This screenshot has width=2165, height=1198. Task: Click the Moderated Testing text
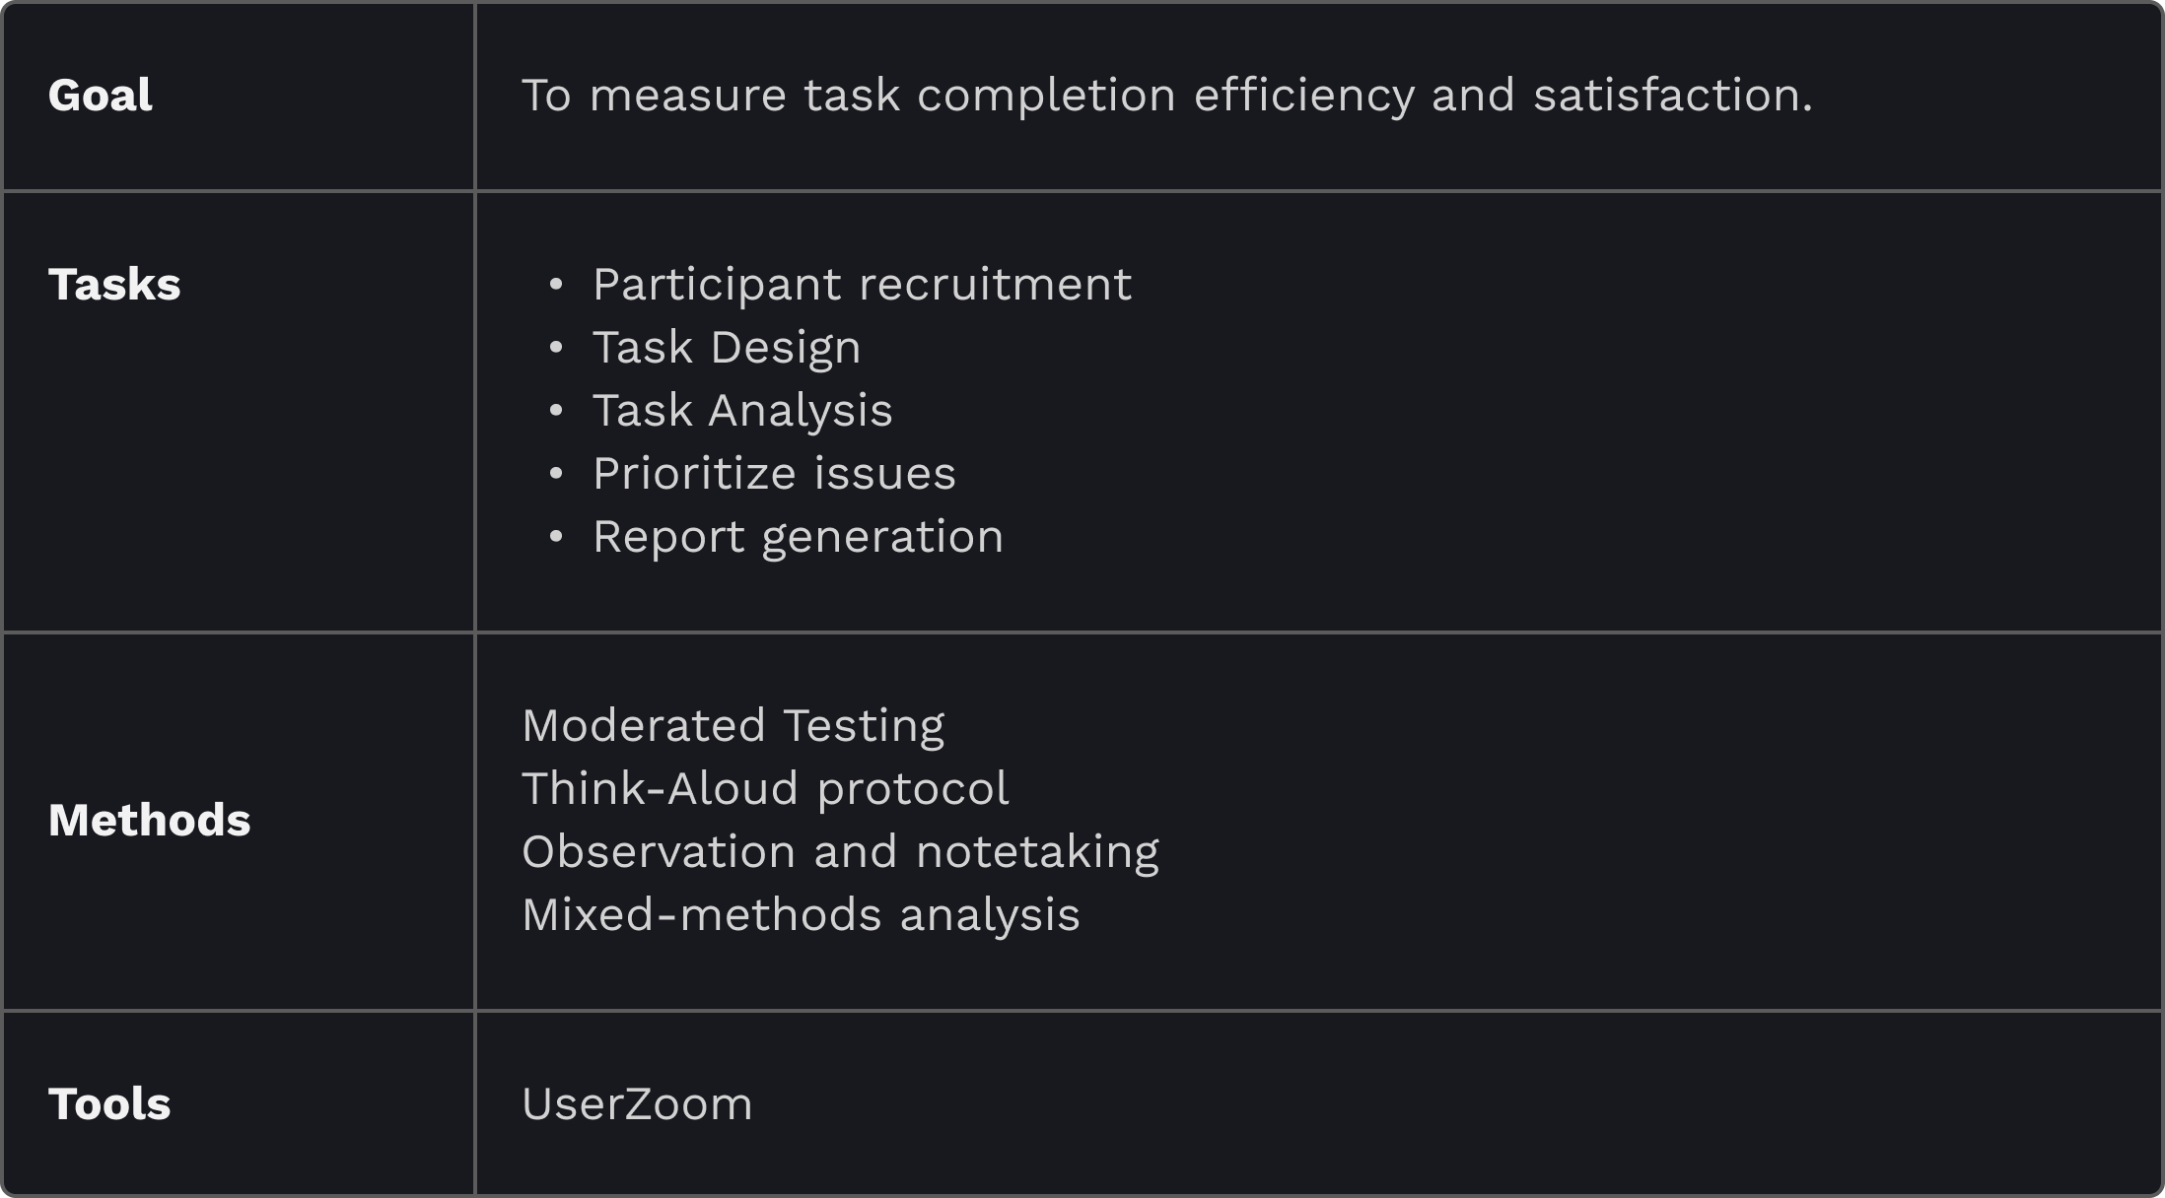(x=733, y=726)
